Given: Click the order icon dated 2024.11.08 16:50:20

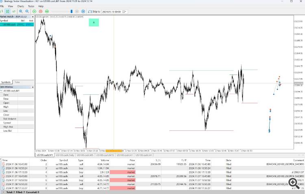Looking at the screenshot, I should coord(3,184).
